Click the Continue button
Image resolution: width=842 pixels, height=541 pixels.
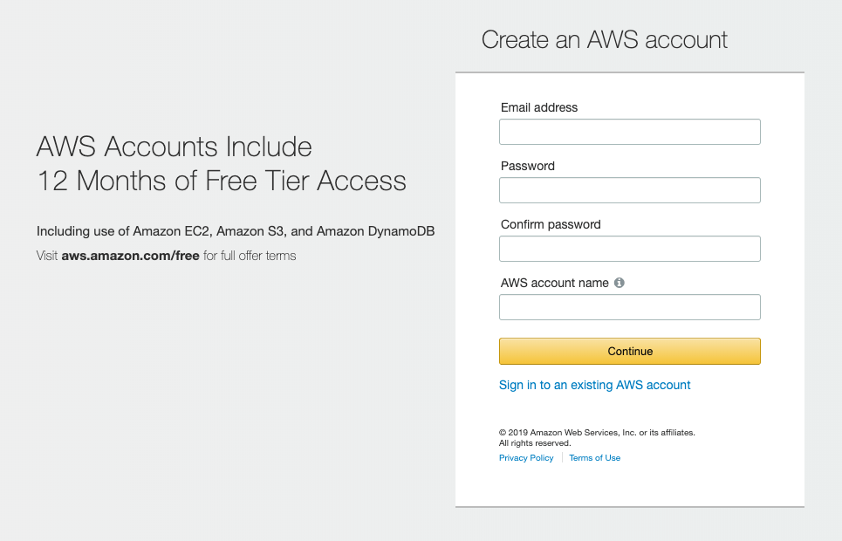(x=629, y=351)
